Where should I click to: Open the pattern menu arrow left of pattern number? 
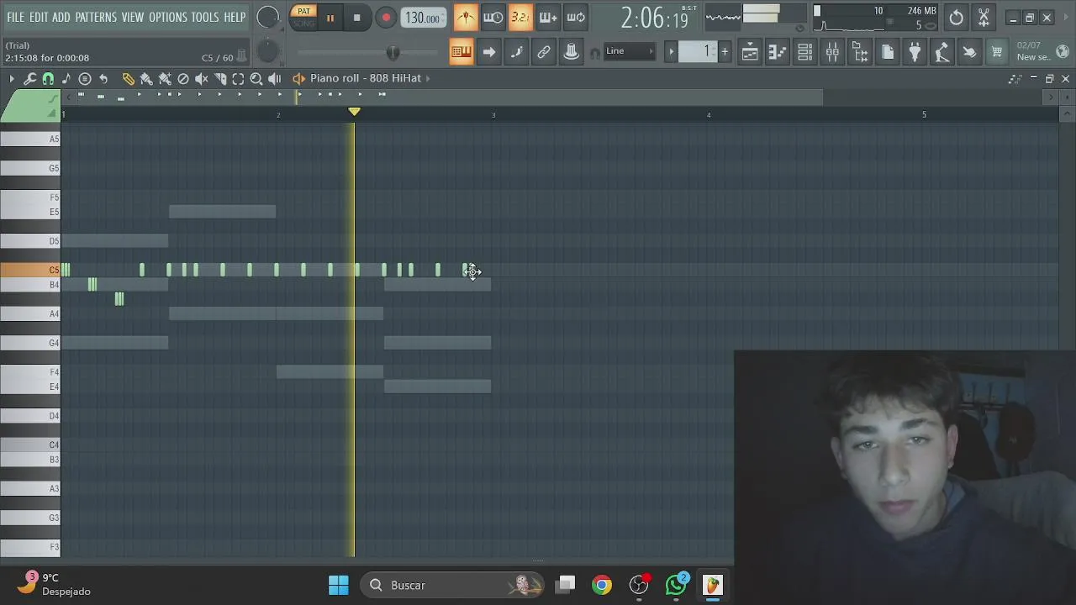pyautogui.click(x=671, y=52)
